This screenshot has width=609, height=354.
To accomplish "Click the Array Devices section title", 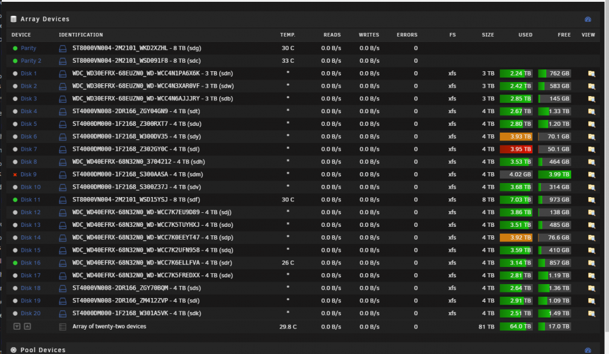I will click(44, 19).
